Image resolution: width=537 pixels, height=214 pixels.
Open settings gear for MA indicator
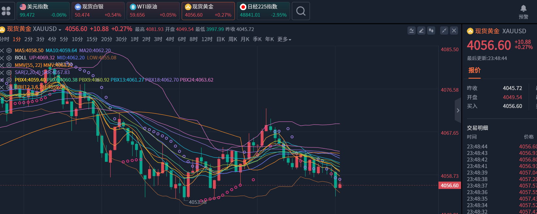(9, 51)
